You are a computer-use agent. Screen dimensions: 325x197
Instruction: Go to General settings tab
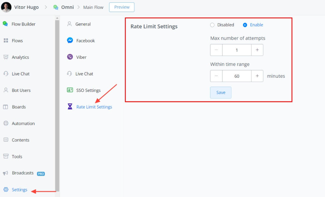point(83,24)
